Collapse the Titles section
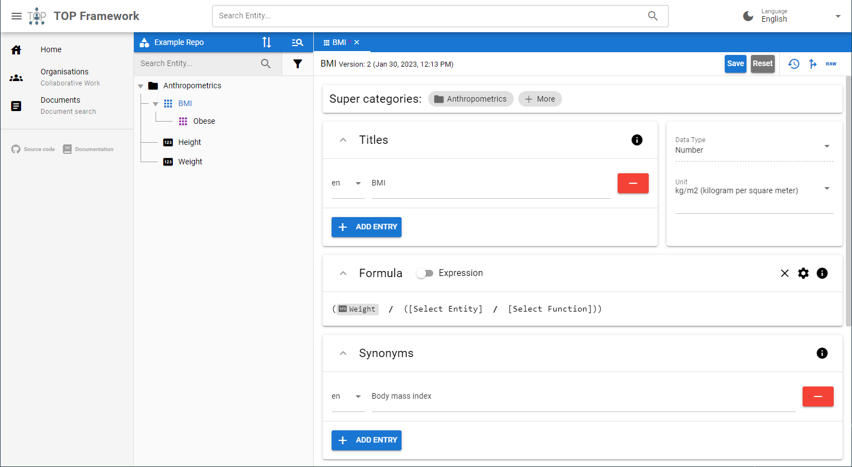 (x=343, y=140)
